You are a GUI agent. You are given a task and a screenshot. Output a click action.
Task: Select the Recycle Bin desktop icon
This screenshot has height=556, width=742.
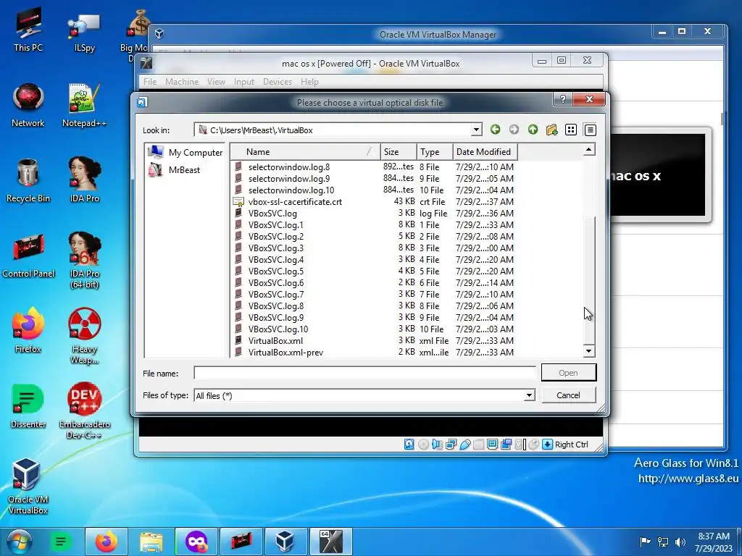[x=28, y=181]
